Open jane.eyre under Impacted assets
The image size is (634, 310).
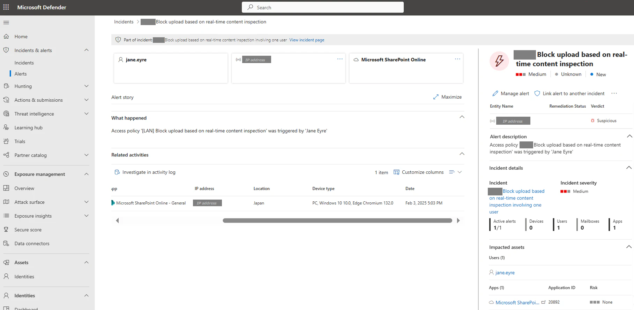[505, 273]
